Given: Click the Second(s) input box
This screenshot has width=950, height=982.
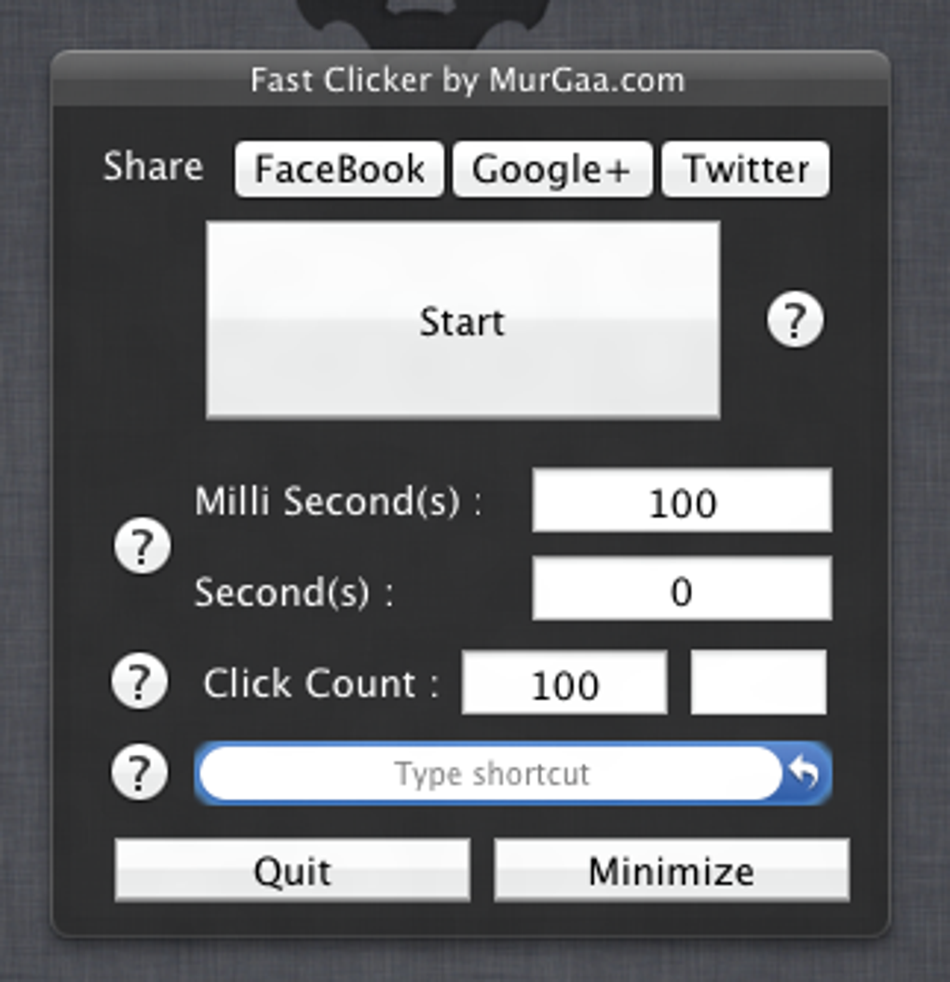Looking at the screenshot, I should click(682, 589).
